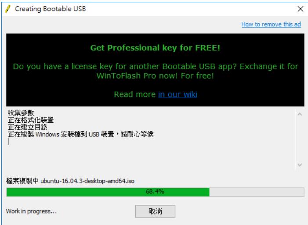Click the 'Creating Bootable USB' title text

(50, 9)
